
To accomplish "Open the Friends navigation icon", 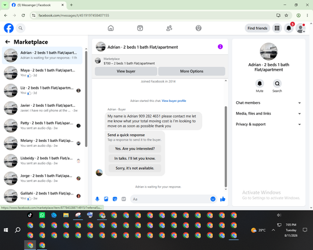I will click(x=169, y=28).
